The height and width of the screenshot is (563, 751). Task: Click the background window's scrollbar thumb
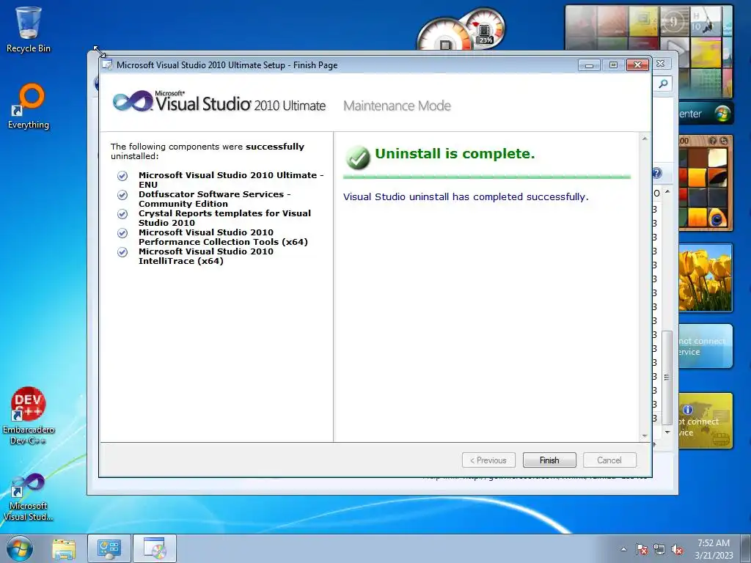667,378
